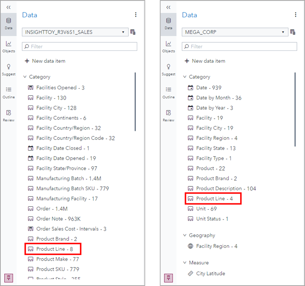Open Review pane in the MEGA_CORP panel
This screenshot has width=305, height=286.
169,116
